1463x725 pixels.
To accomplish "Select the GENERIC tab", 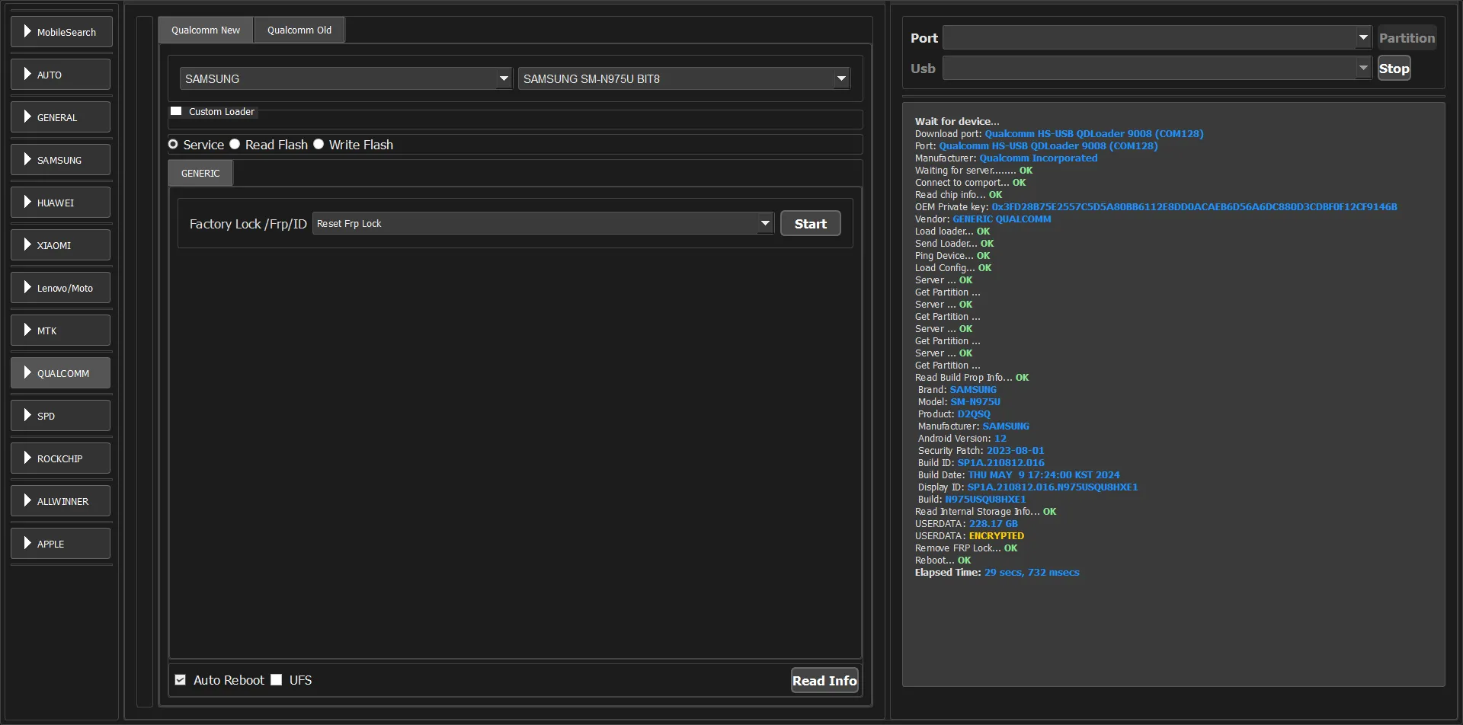I will pos(200,174).
